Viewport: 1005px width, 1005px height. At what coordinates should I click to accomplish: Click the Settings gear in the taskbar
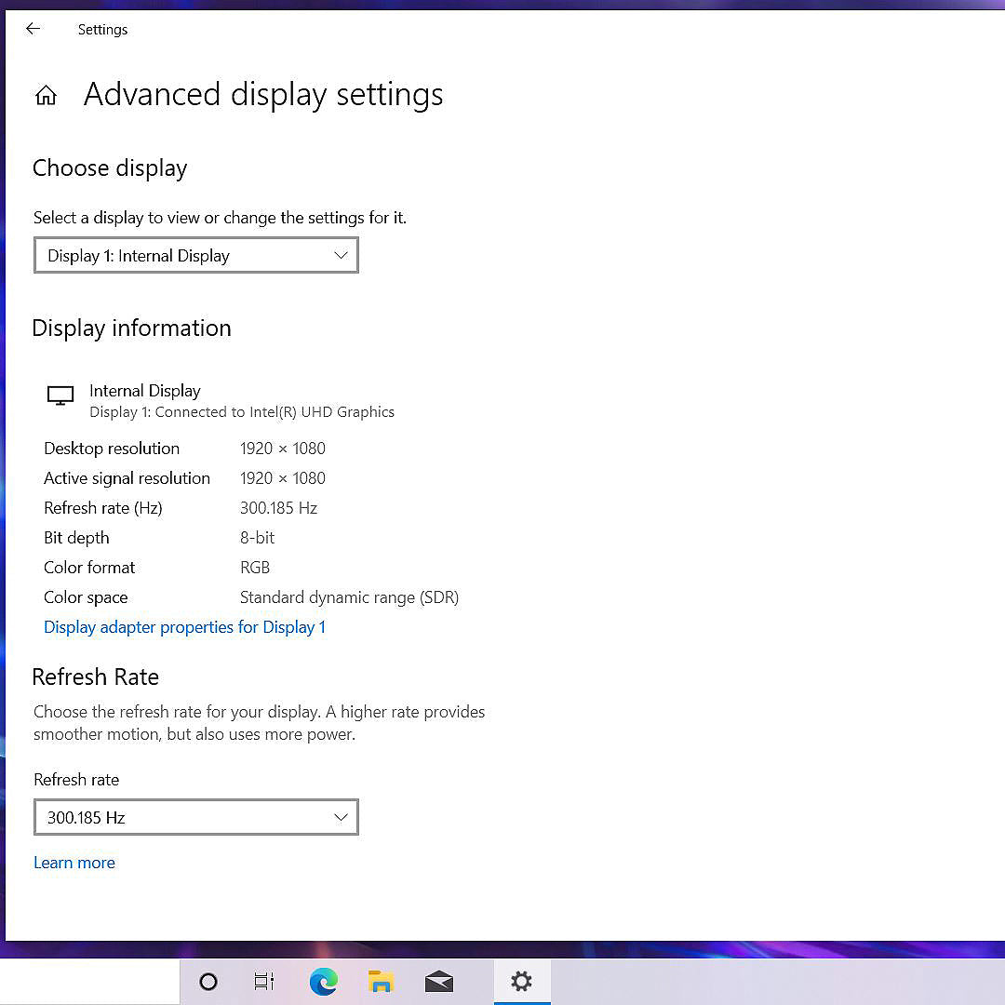[521, 982]
